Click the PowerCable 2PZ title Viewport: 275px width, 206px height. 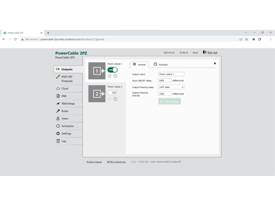click(71, 53)
